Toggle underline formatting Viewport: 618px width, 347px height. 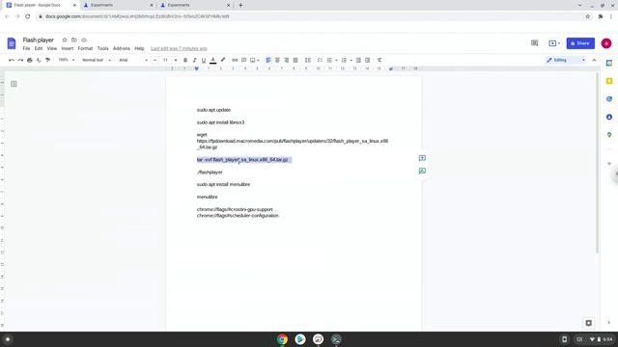click(x=204, y=60)
